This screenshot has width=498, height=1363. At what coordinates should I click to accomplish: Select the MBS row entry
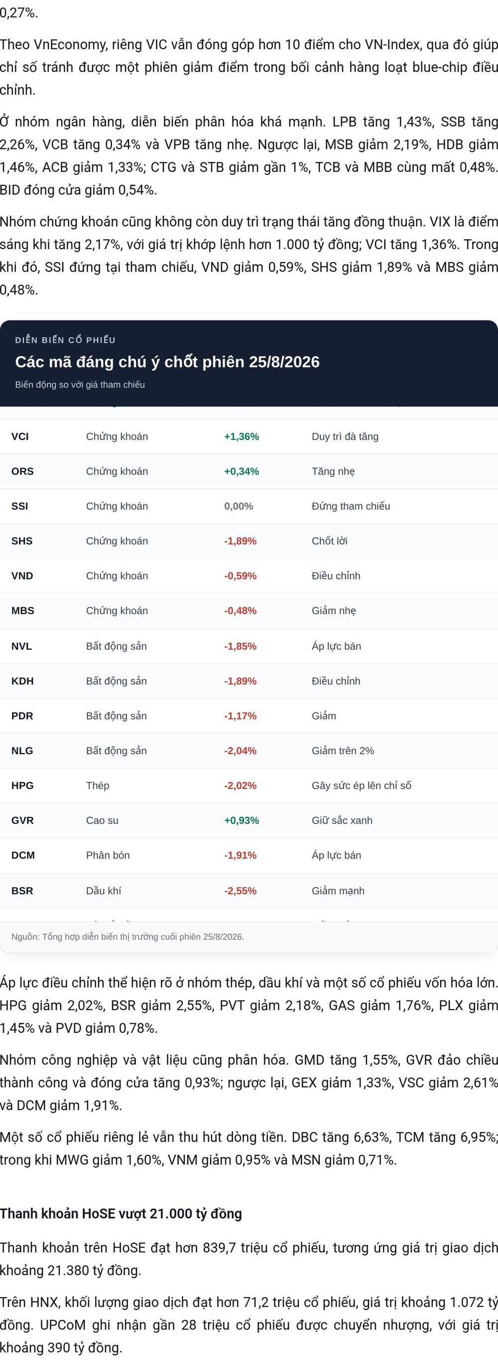point(249,611)
